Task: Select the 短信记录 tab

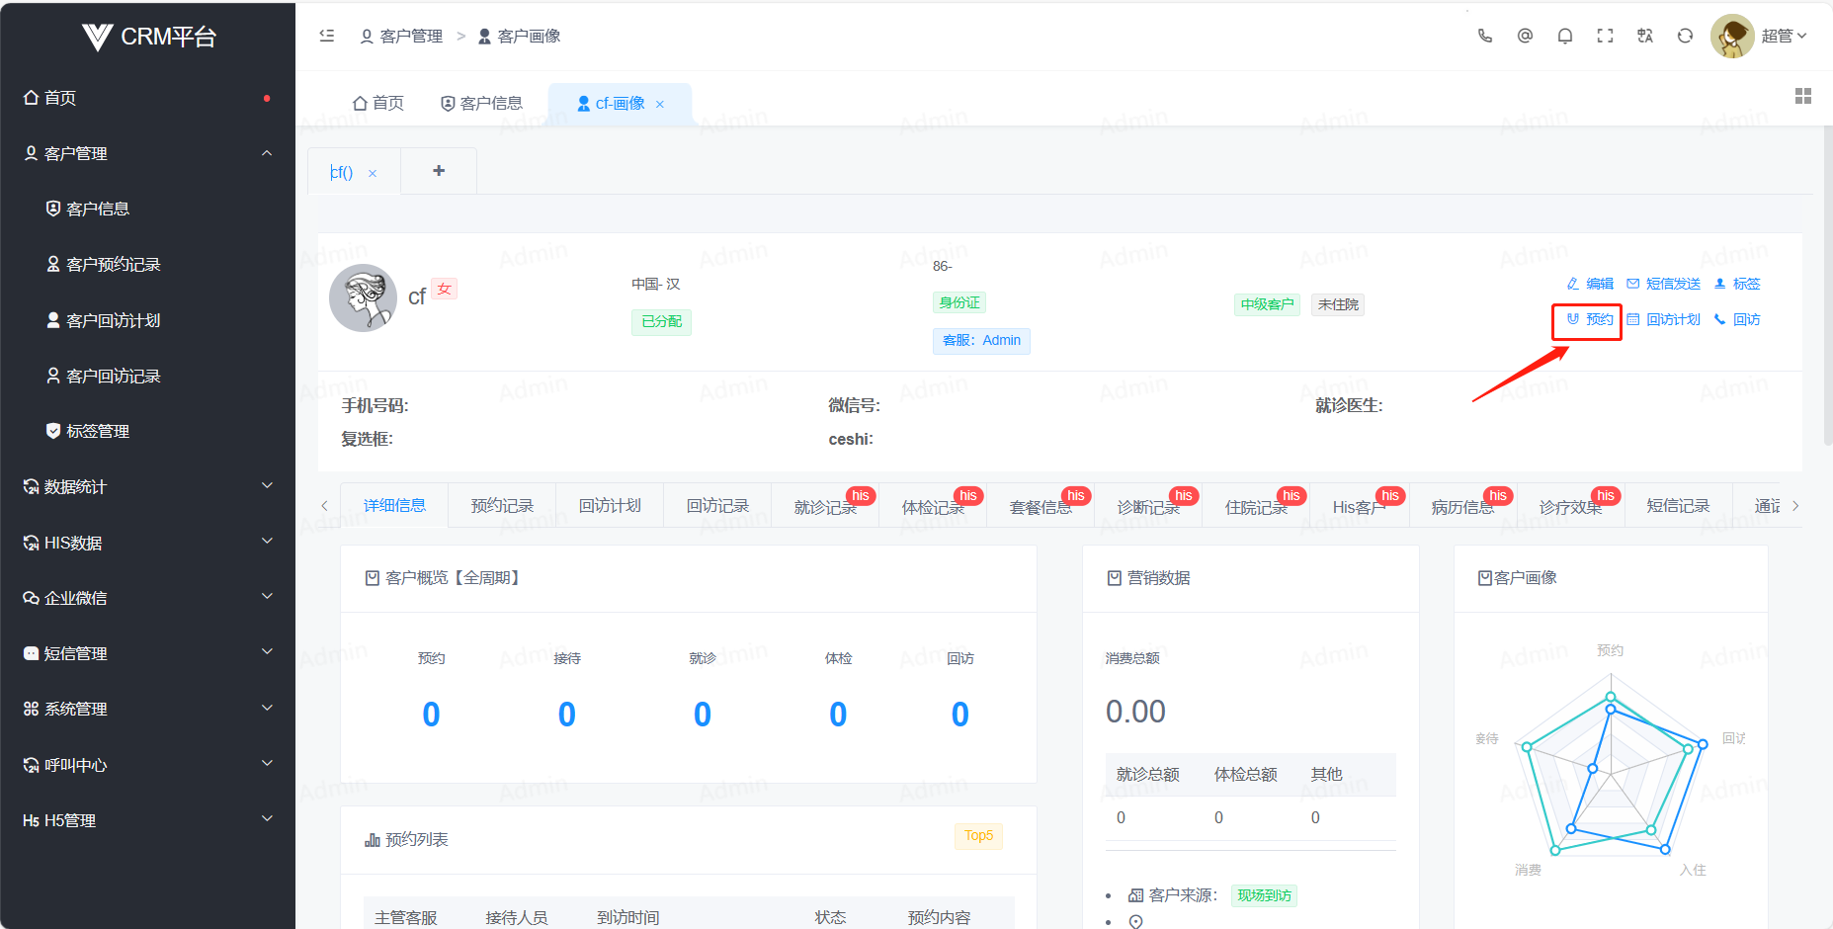Action: tap(1678, 505)
